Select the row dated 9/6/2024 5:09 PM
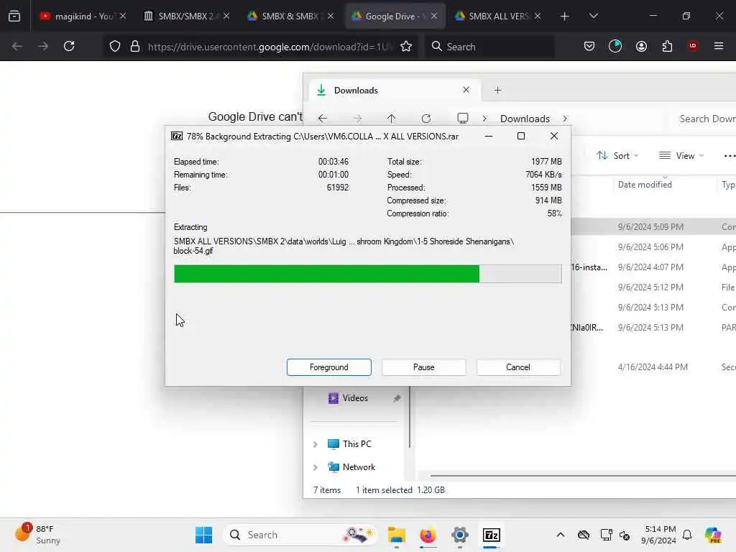The image size is (736, 552). pyautogui.click(x=653, y=226)
